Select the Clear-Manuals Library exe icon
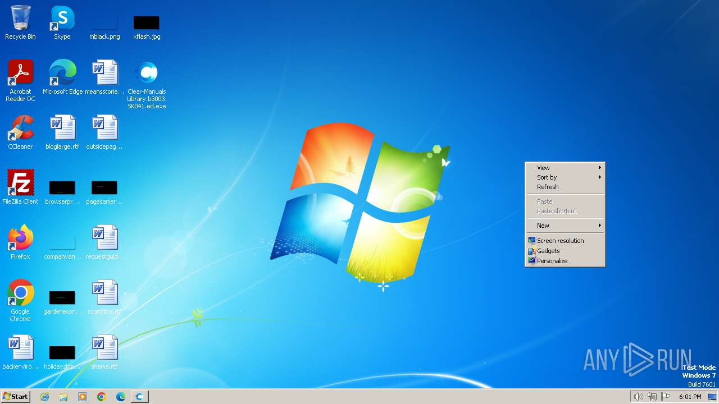719x404 pixels. pyautogui.click(x=147, y=84)
